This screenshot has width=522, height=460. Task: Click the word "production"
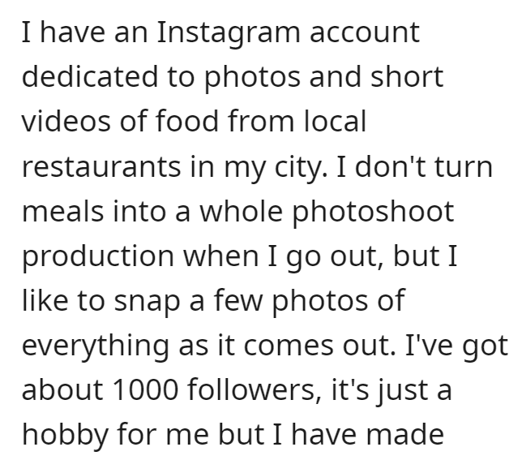(98, 258)
